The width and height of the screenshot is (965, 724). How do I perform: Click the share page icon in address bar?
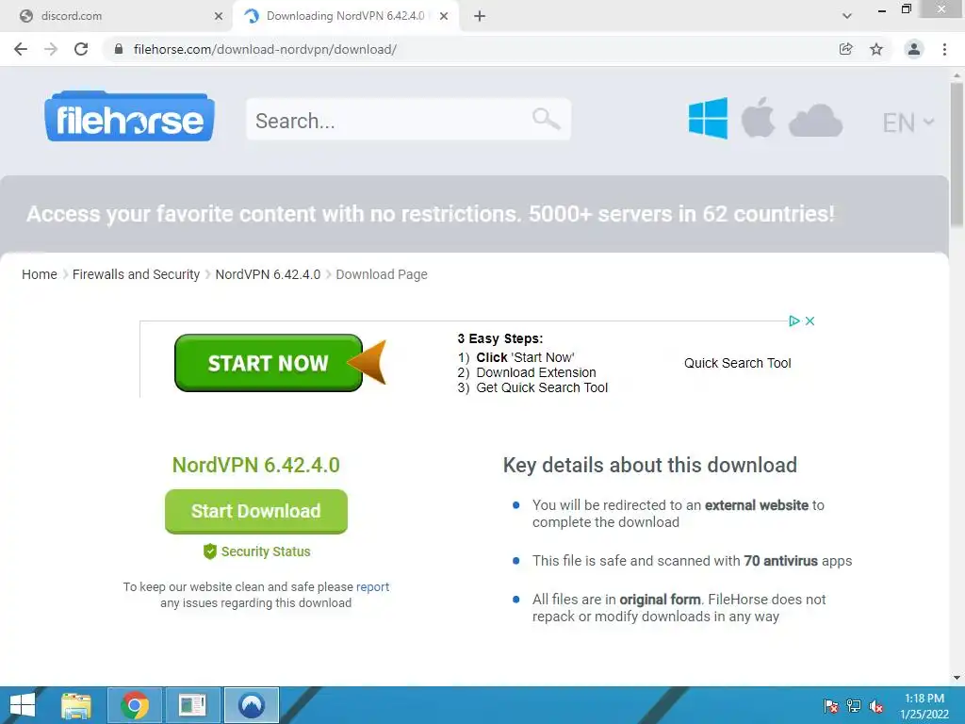click(846, 49)
